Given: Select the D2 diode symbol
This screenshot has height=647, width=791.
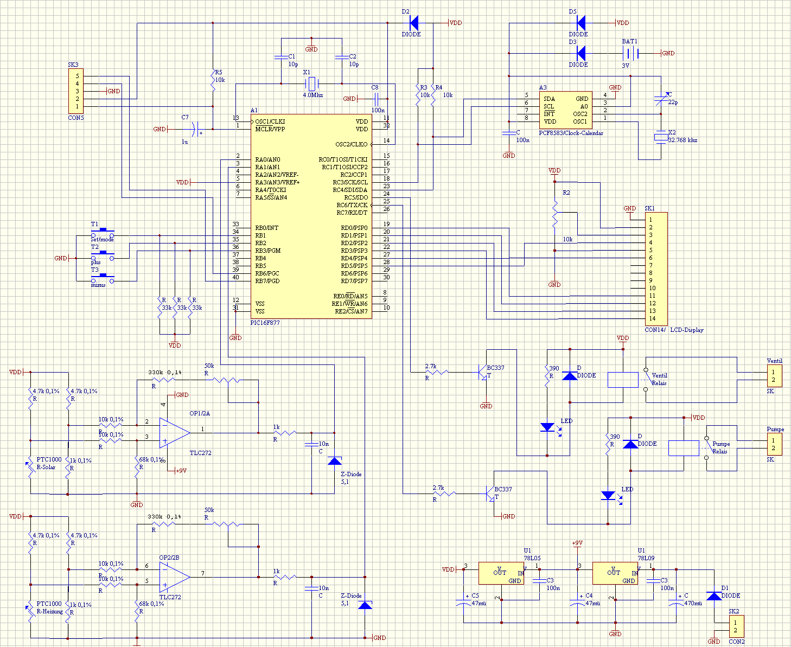Looking at the screenshot, I should [413, 23].
